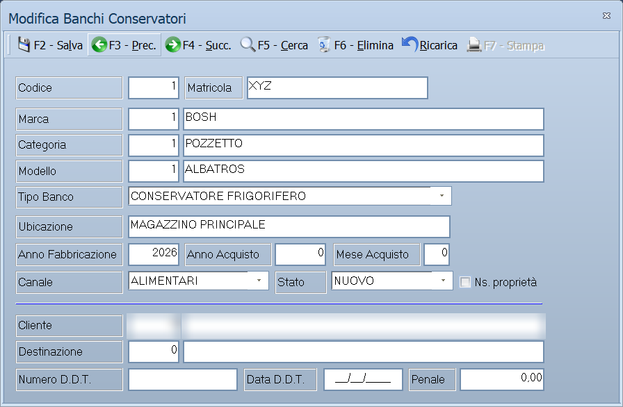Click the recycle bin Elimina icon
Image resolution: width=623 pixels, height=407 pixels.
(324, 45)
